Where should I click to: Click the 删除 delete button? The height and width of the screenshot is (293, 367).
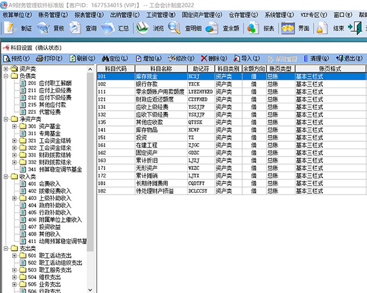point(213,58)
